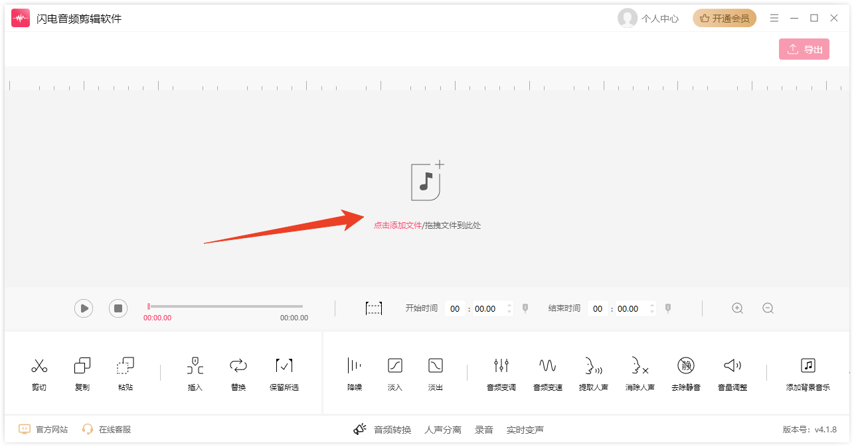Decrease end time seconds with stepper arrow

point(651,311)
